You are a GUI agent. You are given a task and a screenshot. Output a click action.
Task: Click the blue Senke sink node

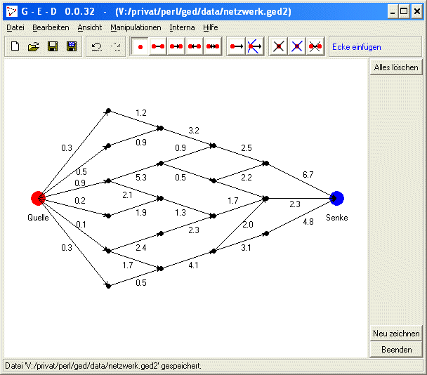point(337,198)
